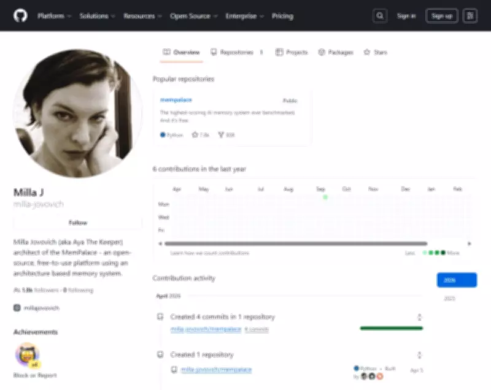Viewport: 491px width, 390px height.
Task: Expand the Open Source menu
Action: point(193,16)
